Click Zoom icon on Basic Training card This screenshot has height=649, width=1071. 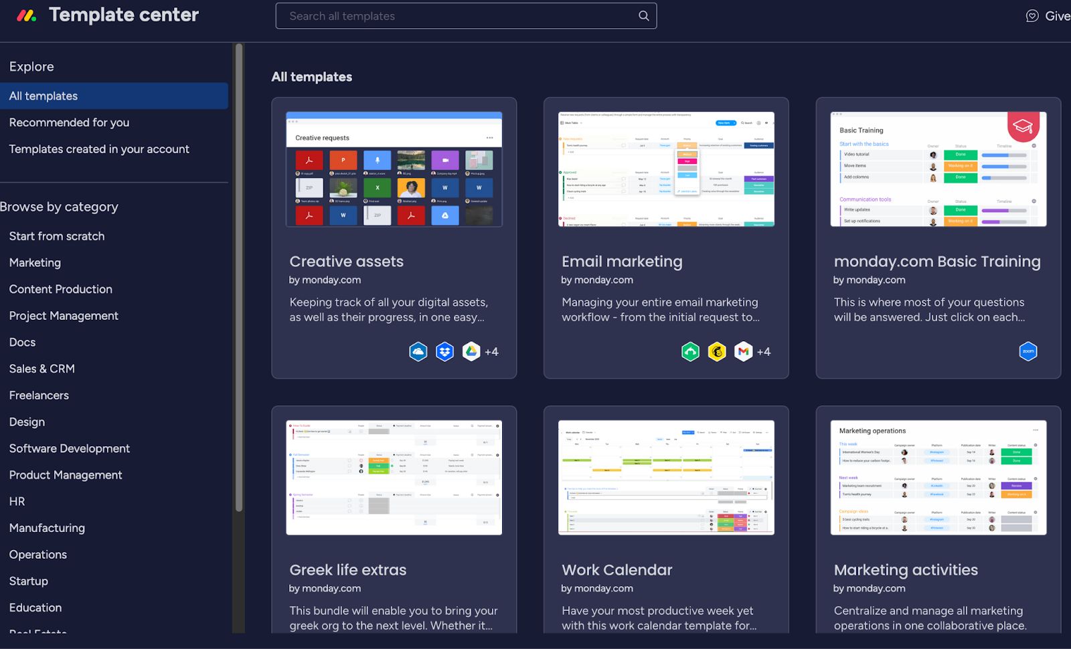1028,351
